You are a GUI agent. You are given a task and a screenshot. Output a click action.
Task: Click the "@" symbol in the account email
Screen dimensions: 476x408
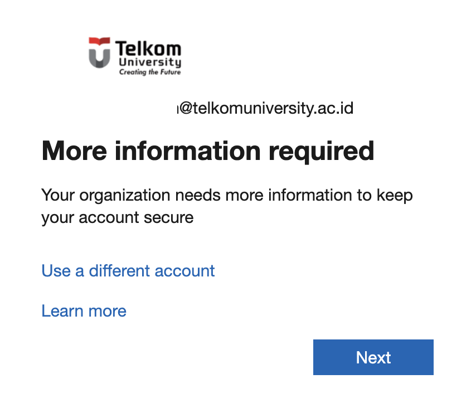186,108
